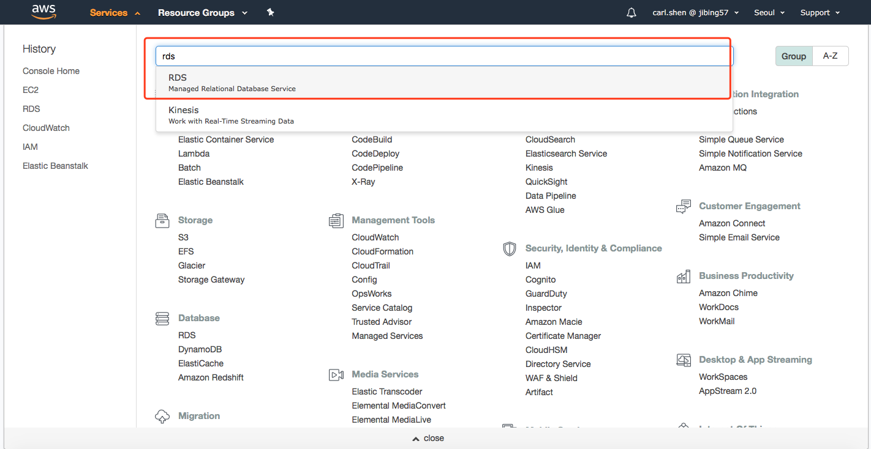This screenshot has height=449, width=871.
Task: Open the EFS service
Action: pyautogui.click(x=186, y=251)
